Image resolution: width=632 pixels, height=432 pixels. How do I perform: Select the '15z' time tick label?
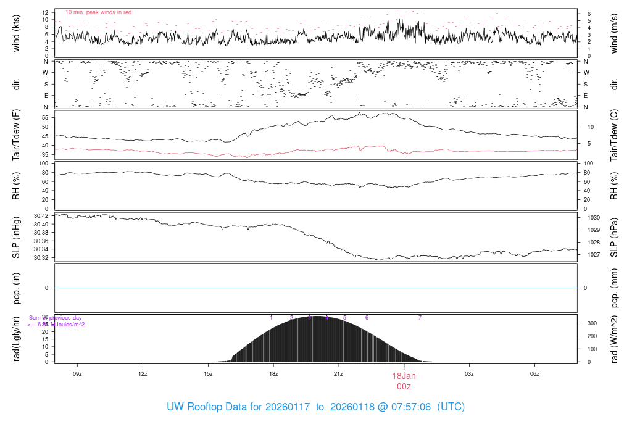tap(208, 374)
